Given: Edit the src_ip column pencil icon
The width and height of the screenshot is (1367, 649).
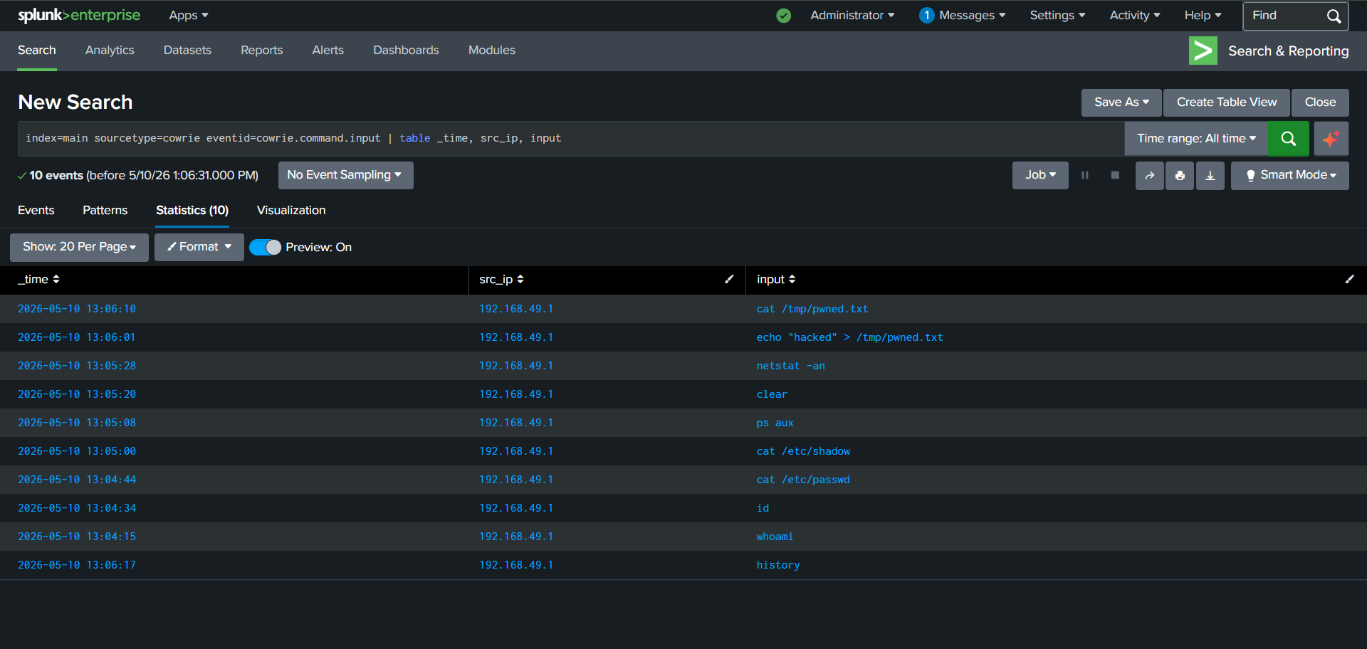Looking at the screenshot, I should point(729,280).
